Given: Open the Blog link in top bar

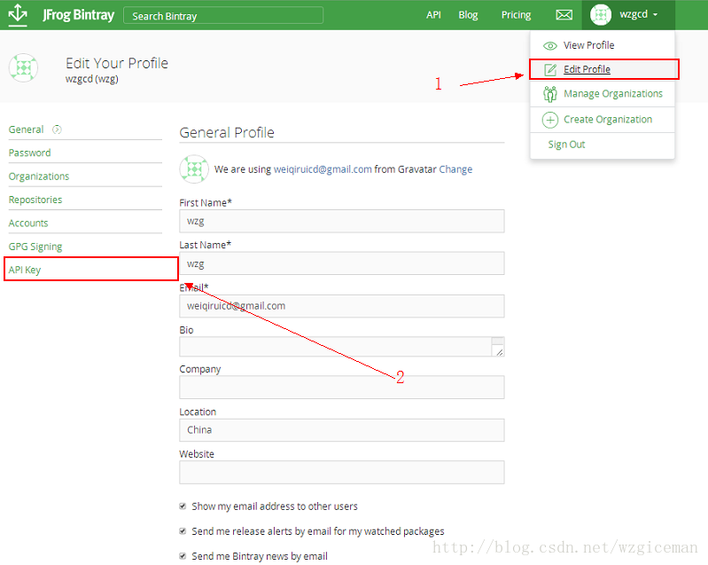Looking at the screenshot, I should click(468, 15).
